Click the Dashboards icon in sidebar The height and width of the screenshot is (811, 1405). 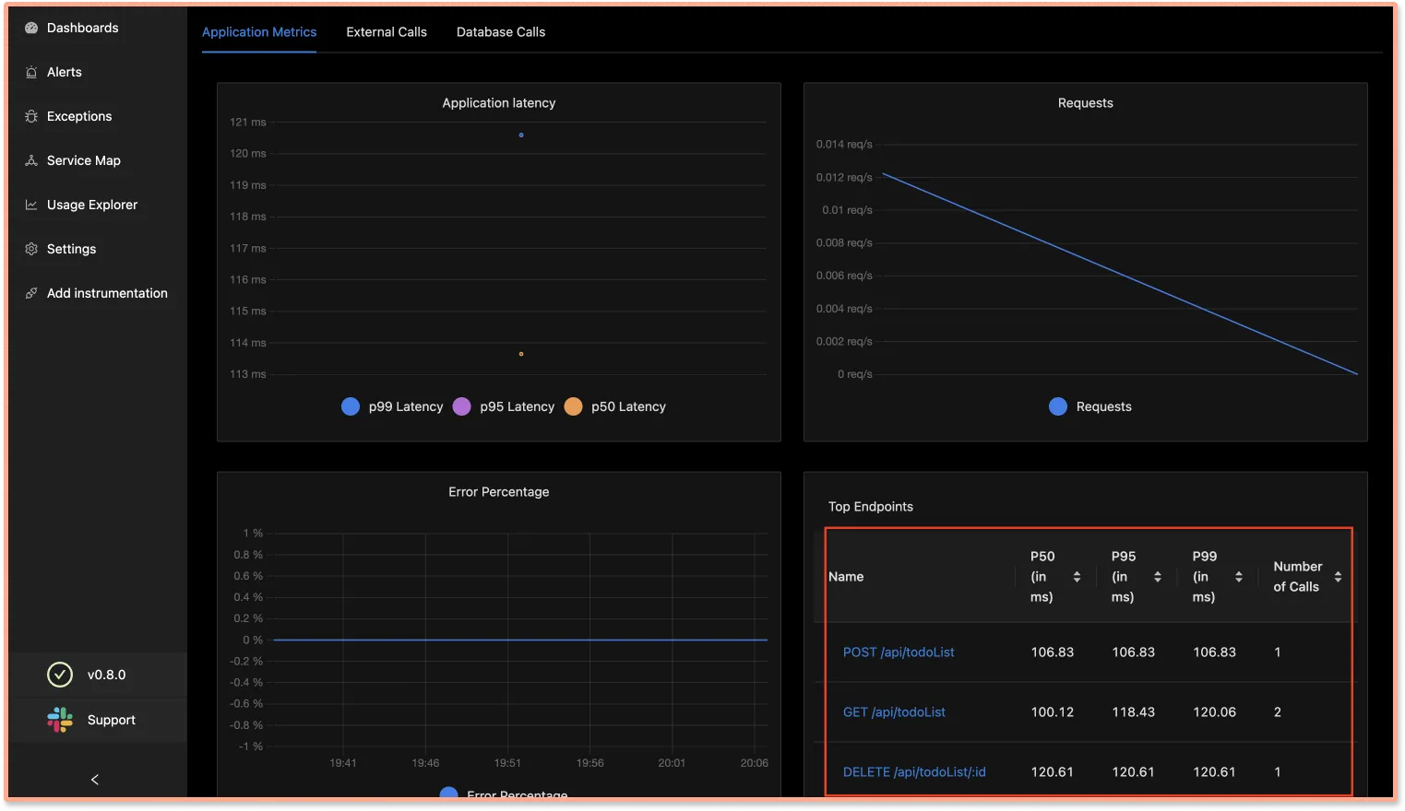coord(31,28)
